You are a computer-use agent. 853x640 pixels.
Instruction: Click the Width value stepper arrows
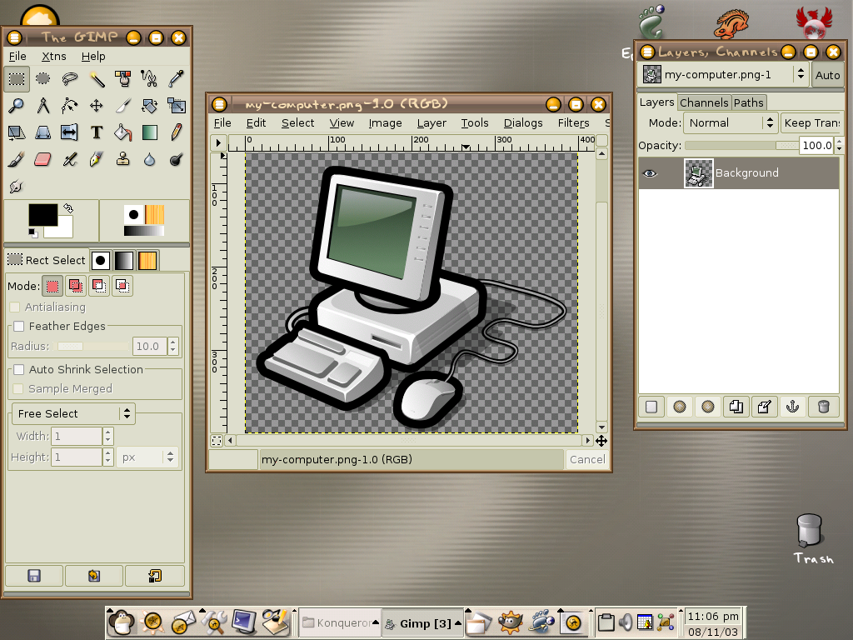(x=107, y=436)
